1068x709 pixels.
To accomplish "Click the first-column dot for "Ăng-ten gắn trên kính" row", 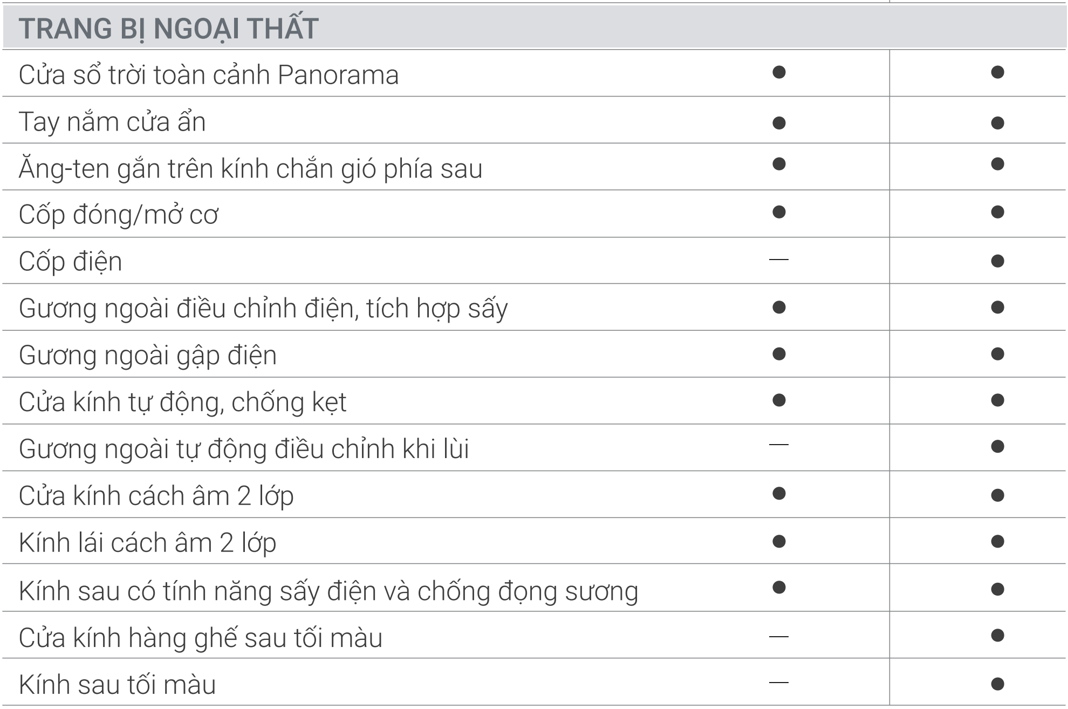I will [778, 164].
